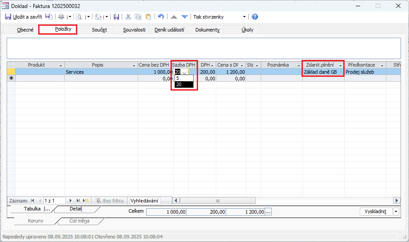
Task: Click Uložit a zavřít button
Action: (24, 17)
